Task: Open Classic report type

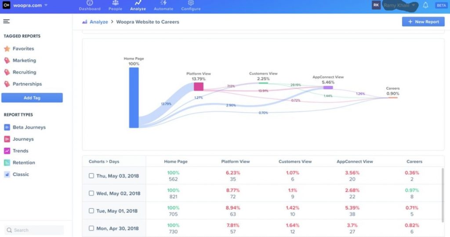Action: click(21, 175)
